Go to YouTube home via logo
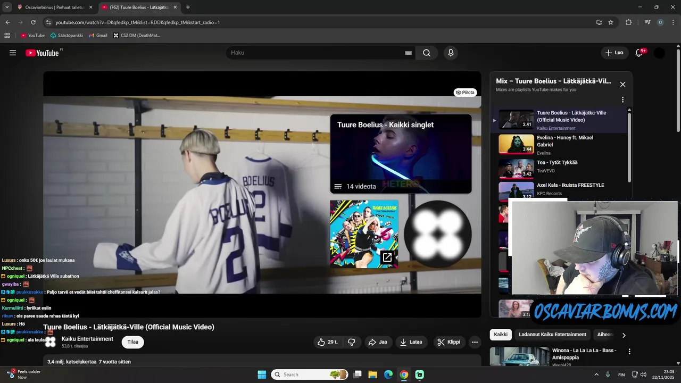This screenshot has width=681, height=383. coord(42,53)
